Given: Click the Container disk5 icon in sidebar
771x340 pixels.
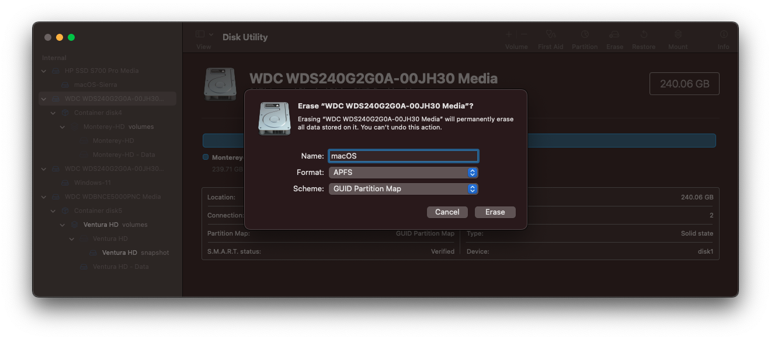Looking at the screenshot, I should coord(65,211).
